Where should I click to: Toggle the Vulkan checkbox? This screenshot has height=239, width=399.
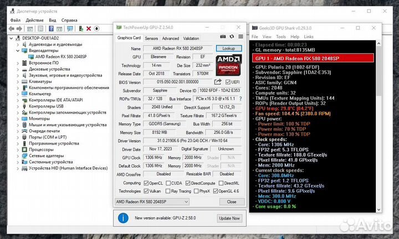[x=146, y=191]
